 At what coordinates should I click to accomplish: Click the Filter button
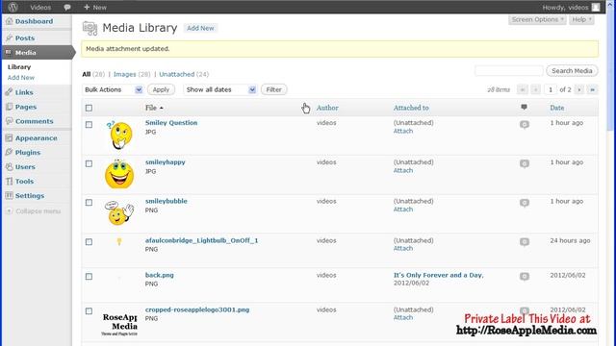point(273,89)
